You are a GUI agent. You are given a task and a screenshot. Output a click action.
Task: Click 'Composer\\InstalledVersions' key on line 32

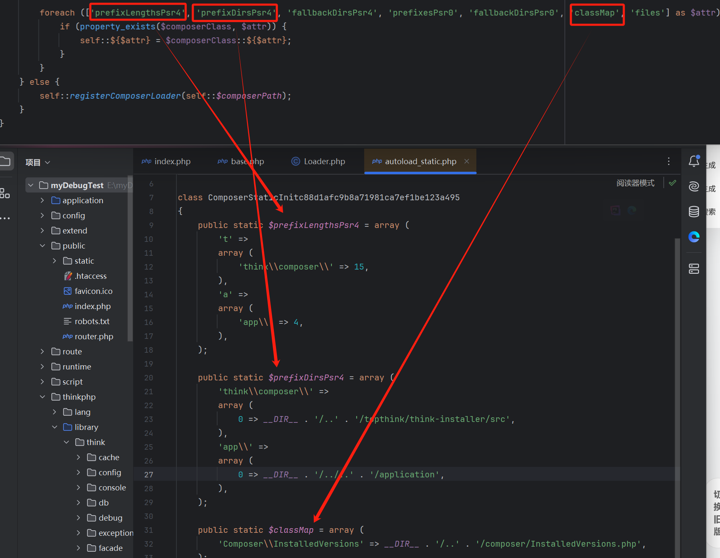[x=291, y=544]
